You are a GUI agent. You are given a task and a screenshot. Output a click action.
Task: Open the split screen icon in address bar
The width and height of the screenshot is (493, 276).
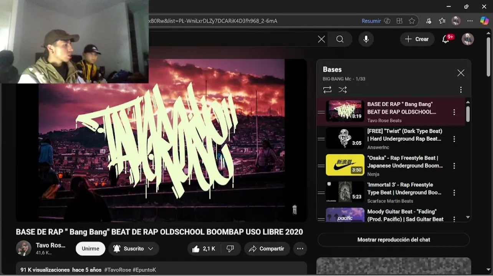click(400, 21)
